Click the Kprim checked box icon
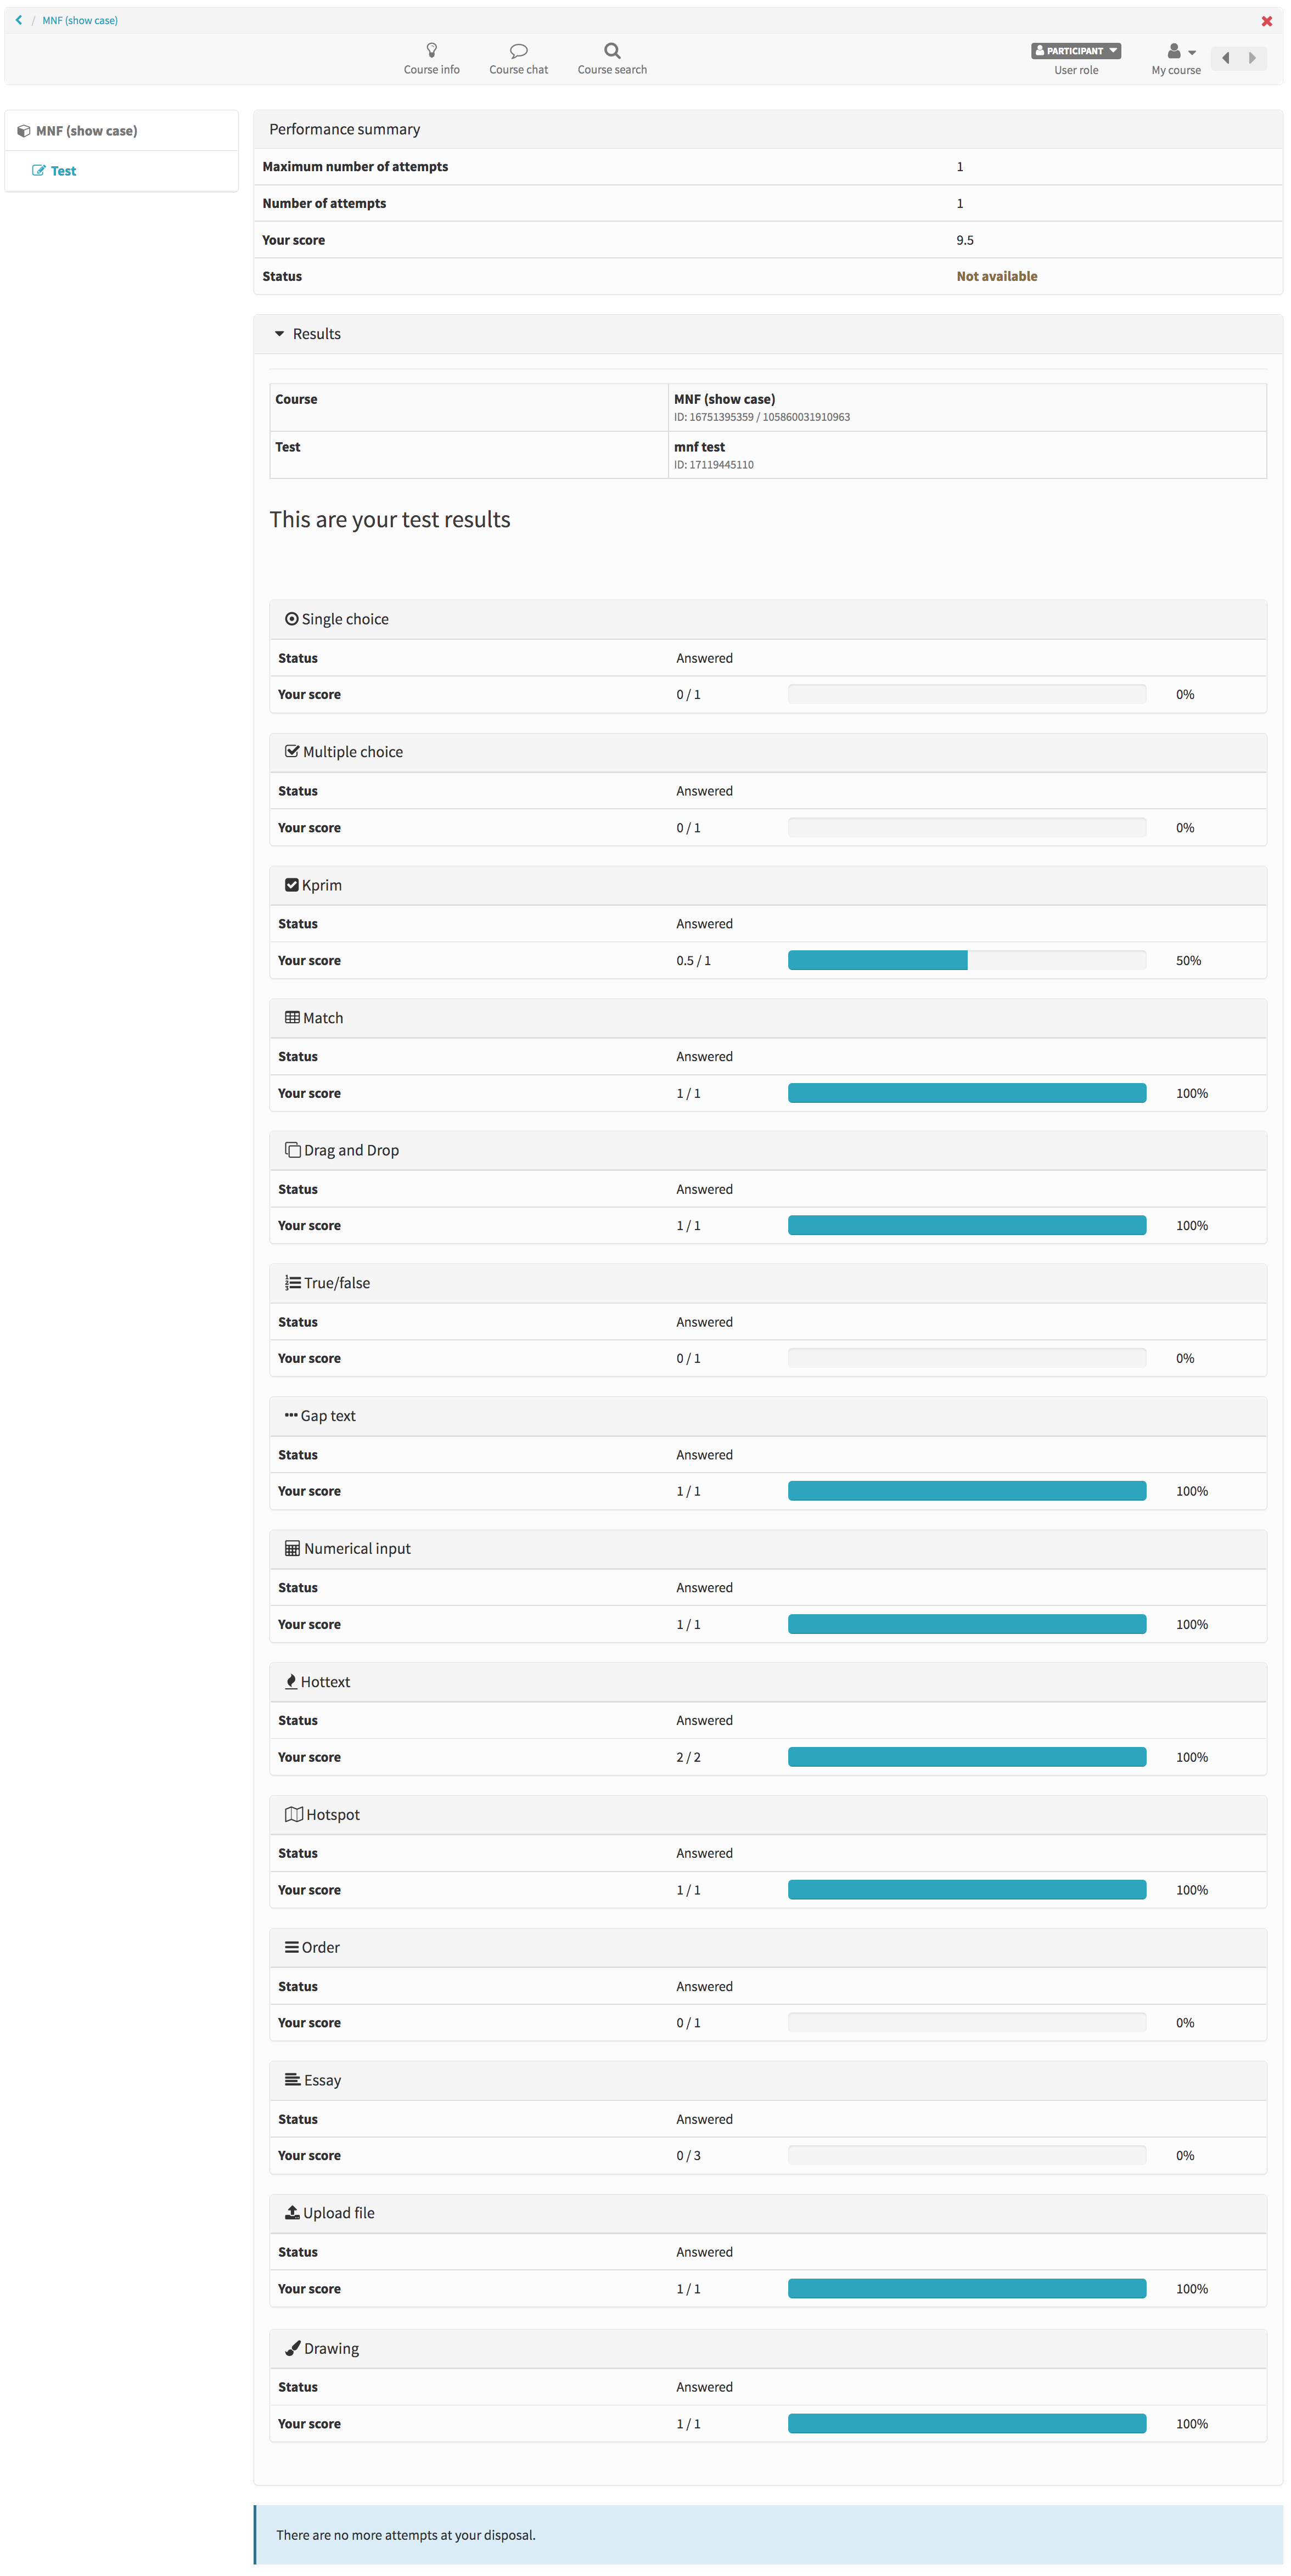 (x=291, y=884)
